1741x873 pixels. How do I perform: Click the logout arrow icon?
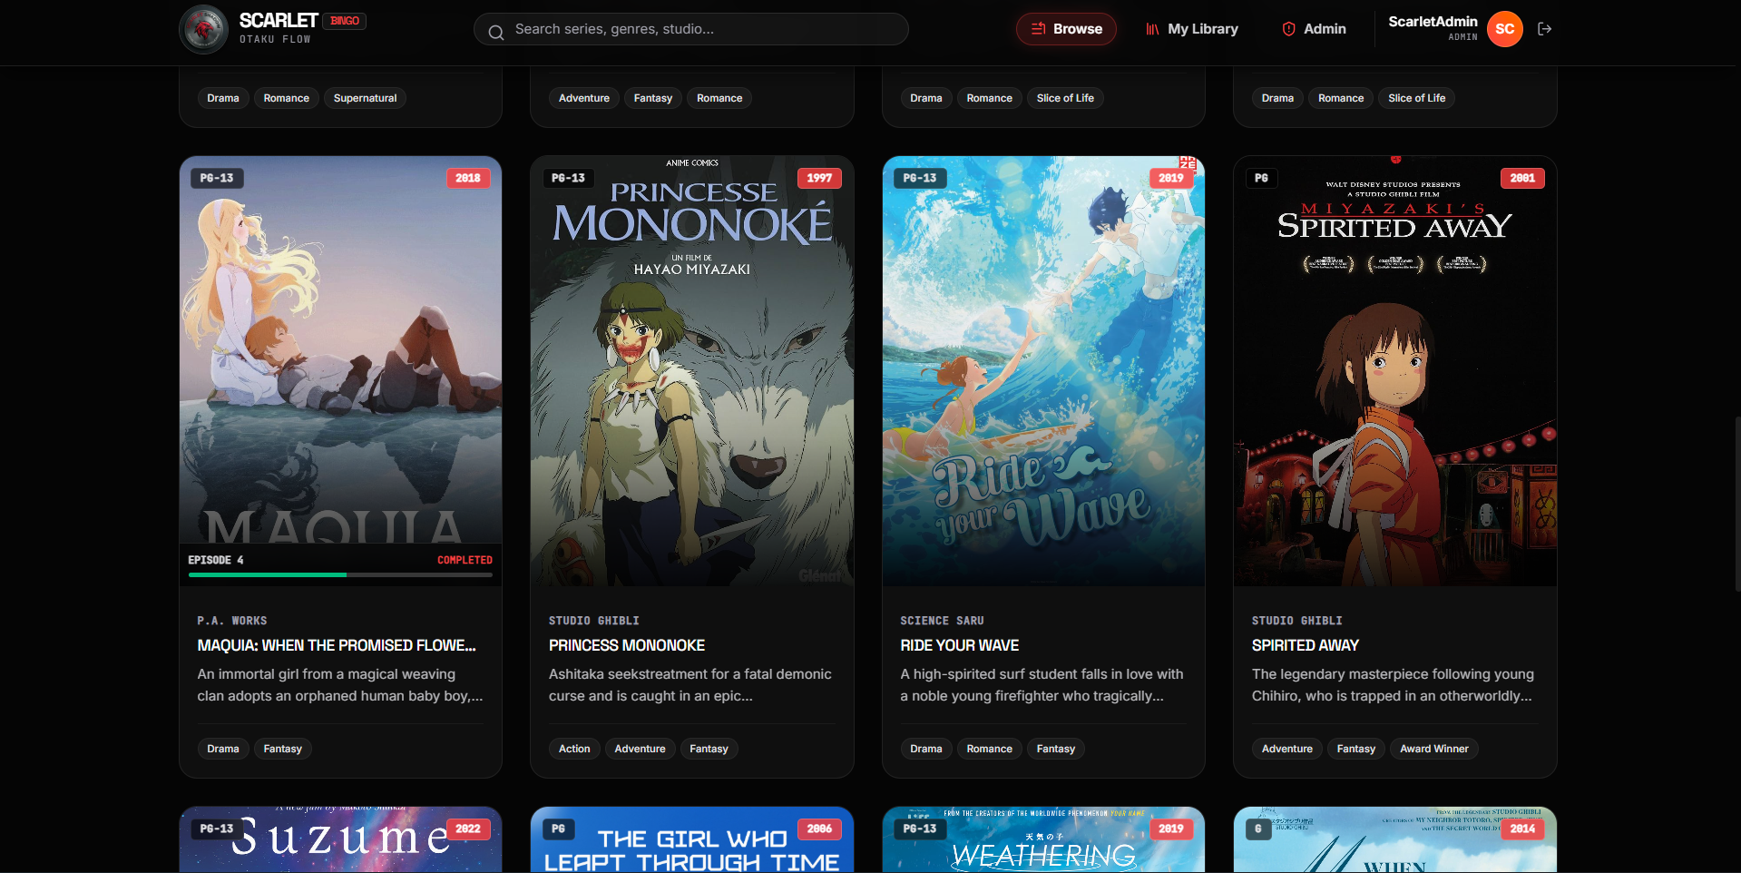click(1545, 29)
